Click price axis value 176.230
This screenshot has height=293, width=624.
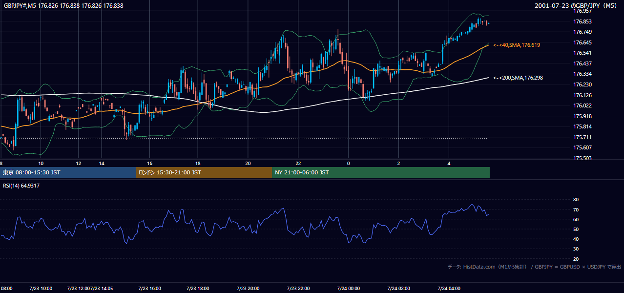(x=582, y=84)
